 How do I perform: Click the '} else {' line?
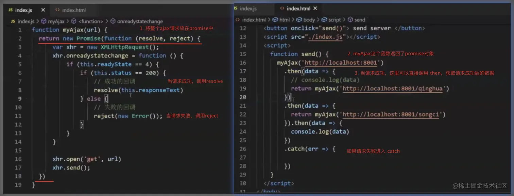coord(94,99)
